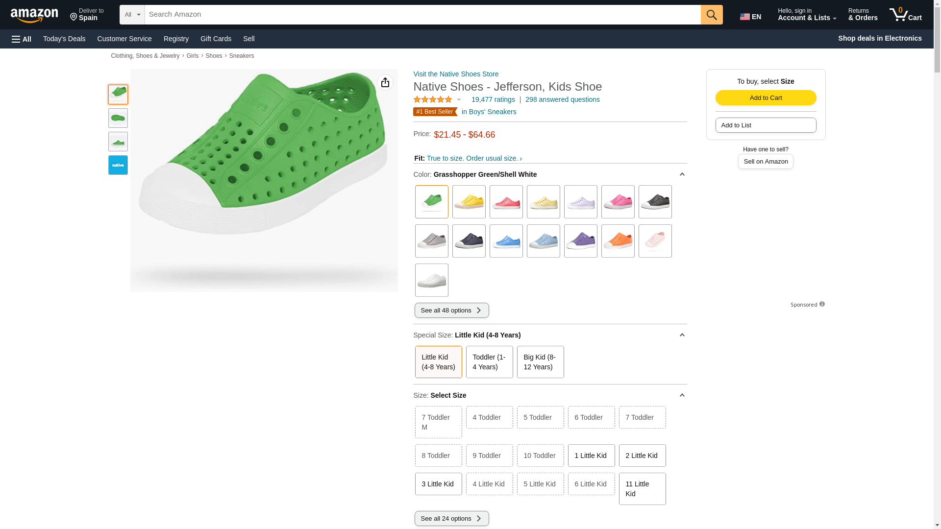Select the Toddler (1-4 Years) size option
Image resolution: width=941 pixels, height=529 pixels.
489,362
